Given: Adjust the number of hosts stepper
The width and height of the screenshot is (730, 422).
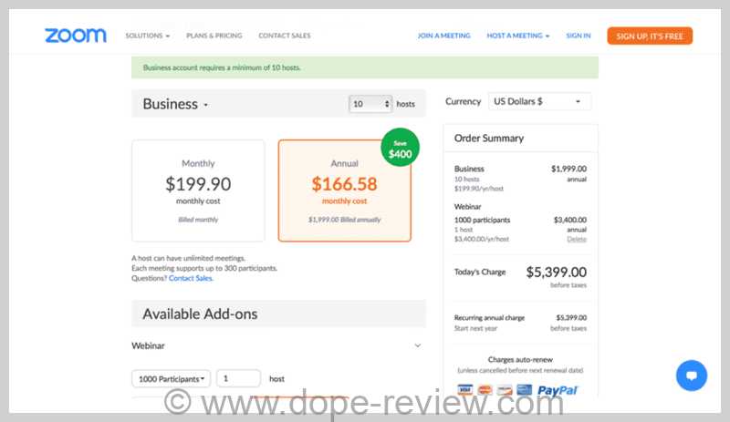Looking at the screenshot, I should click(x=387, y=104).
